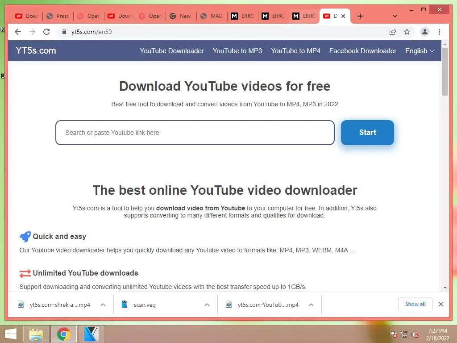Click the page vertical scrollbar thumb
The height and width of the screenshot is (343, 457).
(x=445, y=71)
